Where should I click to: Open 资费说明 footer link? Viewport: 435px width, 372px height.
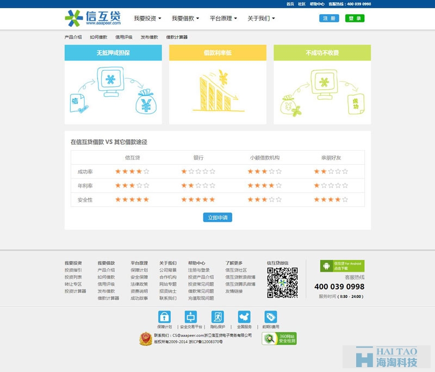tap(139, 291)
